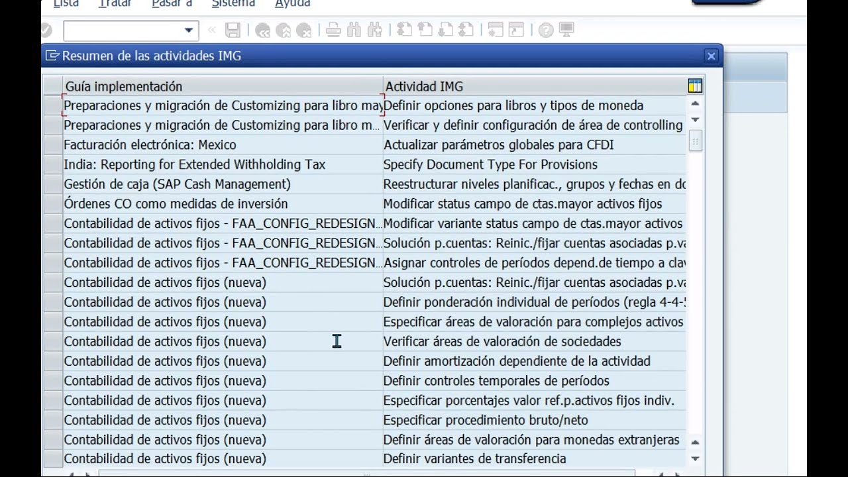The height and width of the screenshot is (477, 848).
Task: Click the Cancel (red X) toolbar icon
Action: [303, 30]
